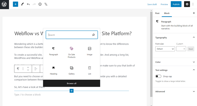Viewport: 197px width, 106px height.
Task: Insert an Image block
Action: coord(89,51)
